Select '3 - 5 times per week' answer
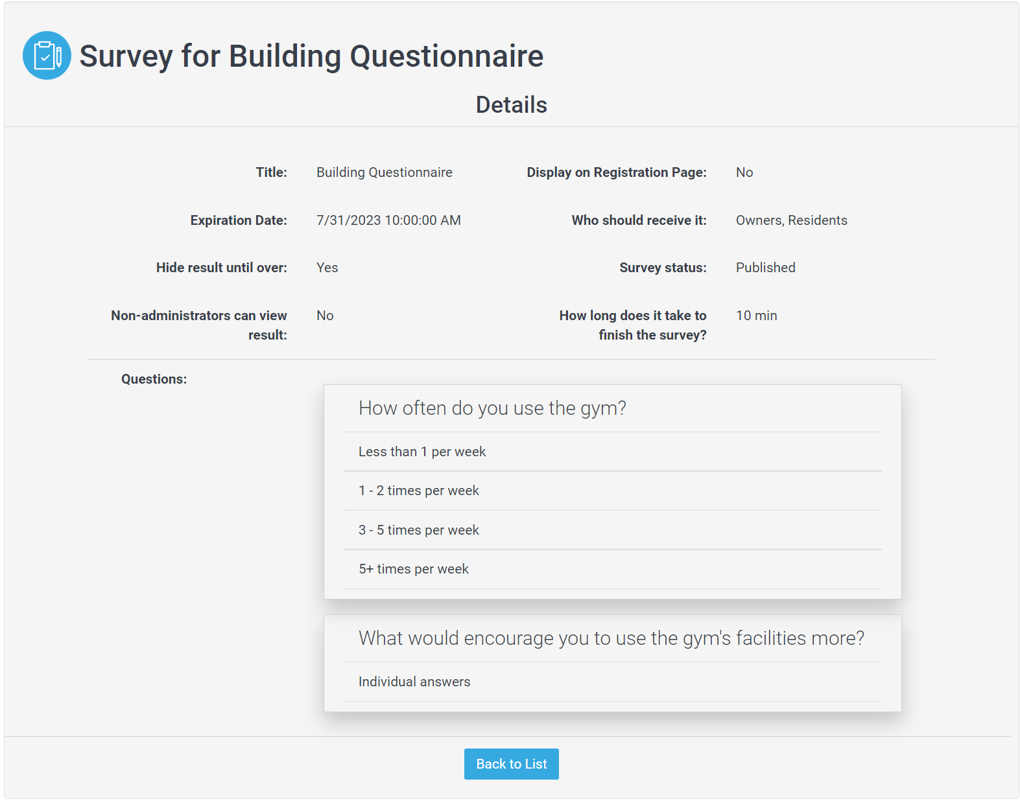Image resolution: width=1020 pixels, height=801 pixels. [x=612, y=530]
